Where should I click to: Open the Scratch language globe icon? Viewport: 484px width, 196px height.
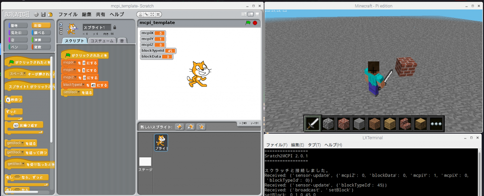[x=36, y=15]
